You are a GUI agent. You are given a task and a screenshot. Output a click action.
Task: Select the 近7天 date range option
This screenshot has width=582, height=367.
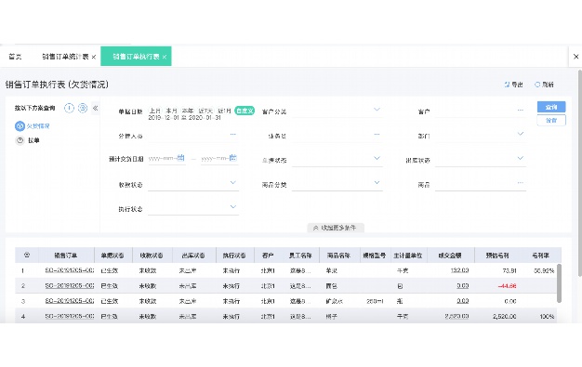pos(205,111)
